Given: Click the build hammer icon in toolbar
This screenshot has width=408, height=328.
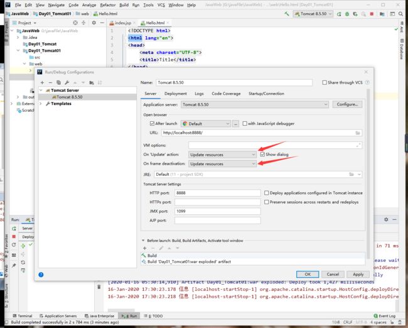Looking at the screenshot, I should pyautogui.click(x=286, y=14).
